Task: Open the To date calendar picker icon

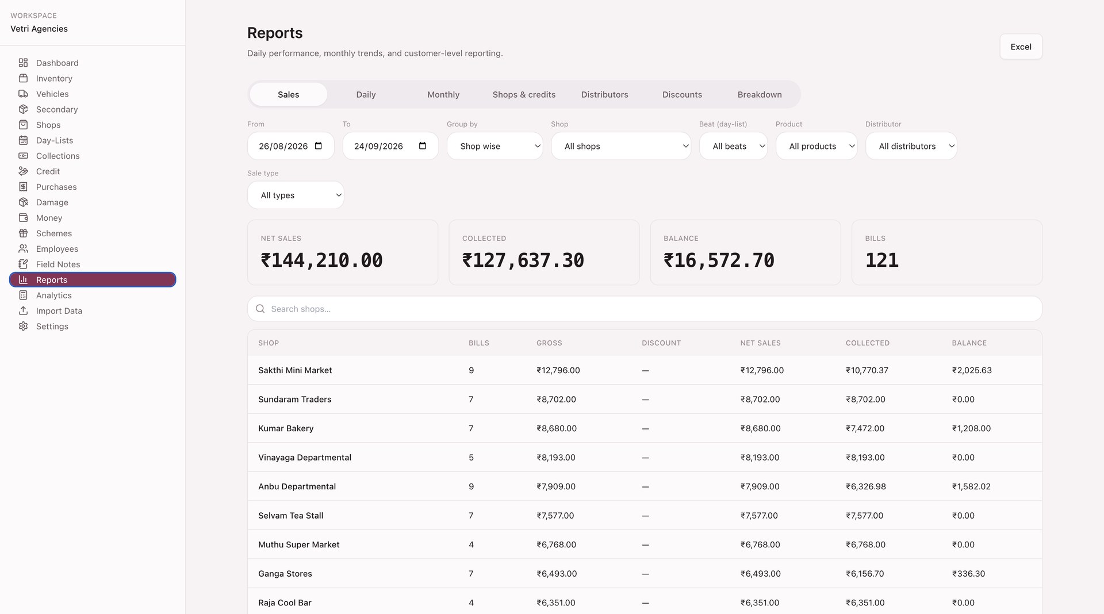Action: coord(423,146)
